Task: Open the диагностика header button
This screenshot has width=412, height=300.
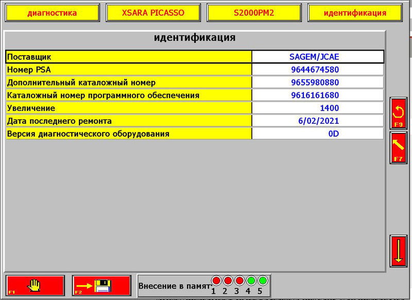Action: 53,12
